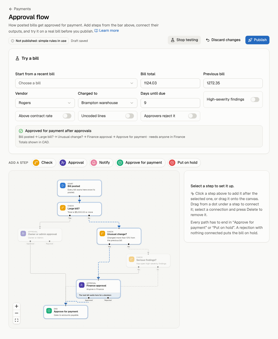Screen dimensions: 278x339
Task: Click the faded Serious findings? node icon
Action: (x=132, y=259)
